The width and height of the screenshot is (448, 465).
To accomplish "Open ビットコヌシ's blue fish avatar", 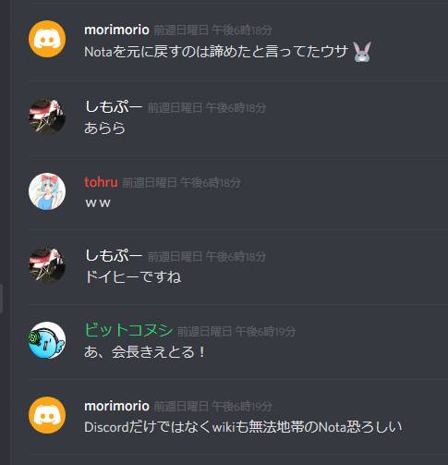I will point(47,340).
